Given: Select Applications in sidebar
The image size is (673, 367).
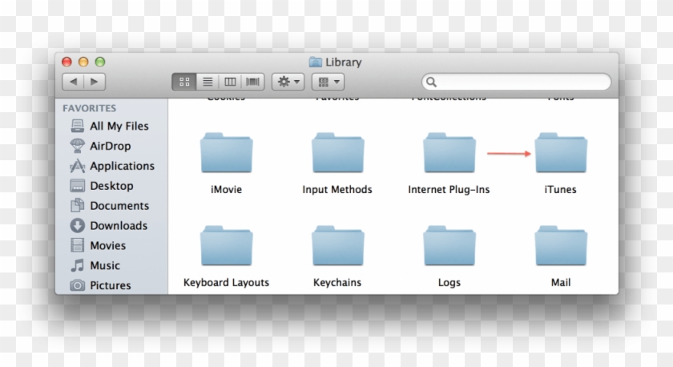Looking at the screenshot, I should (111, 166).
